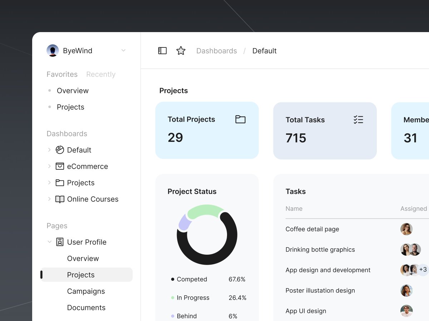Screen dimensions: 429x321
Task: Click the Default dashboard pie chart icon
Action: pos(60,150)
